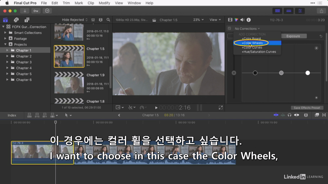Select the Chapter 1 folder
The height and width of the screenshot is (184, 328).
click(x=24, y=50)
